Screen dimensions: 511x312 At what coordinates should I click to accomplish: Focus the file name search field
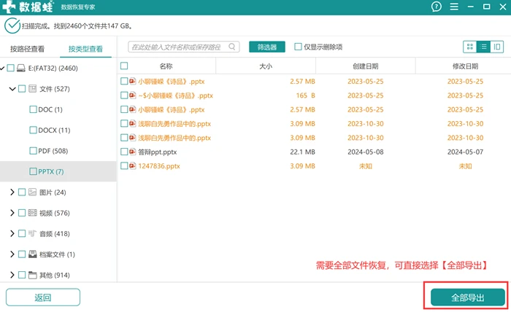tap(184, 47)
